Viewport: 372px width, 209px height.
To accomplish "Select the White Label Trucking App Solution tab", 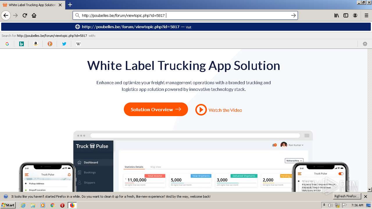I will click(x=32, y=5).
